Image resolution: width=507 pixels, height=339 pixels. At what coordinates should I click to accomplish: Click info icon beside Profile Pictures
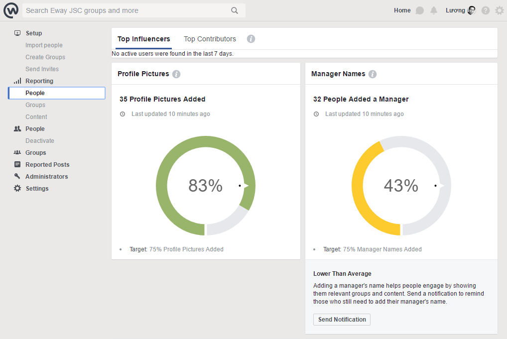point(176,74)
